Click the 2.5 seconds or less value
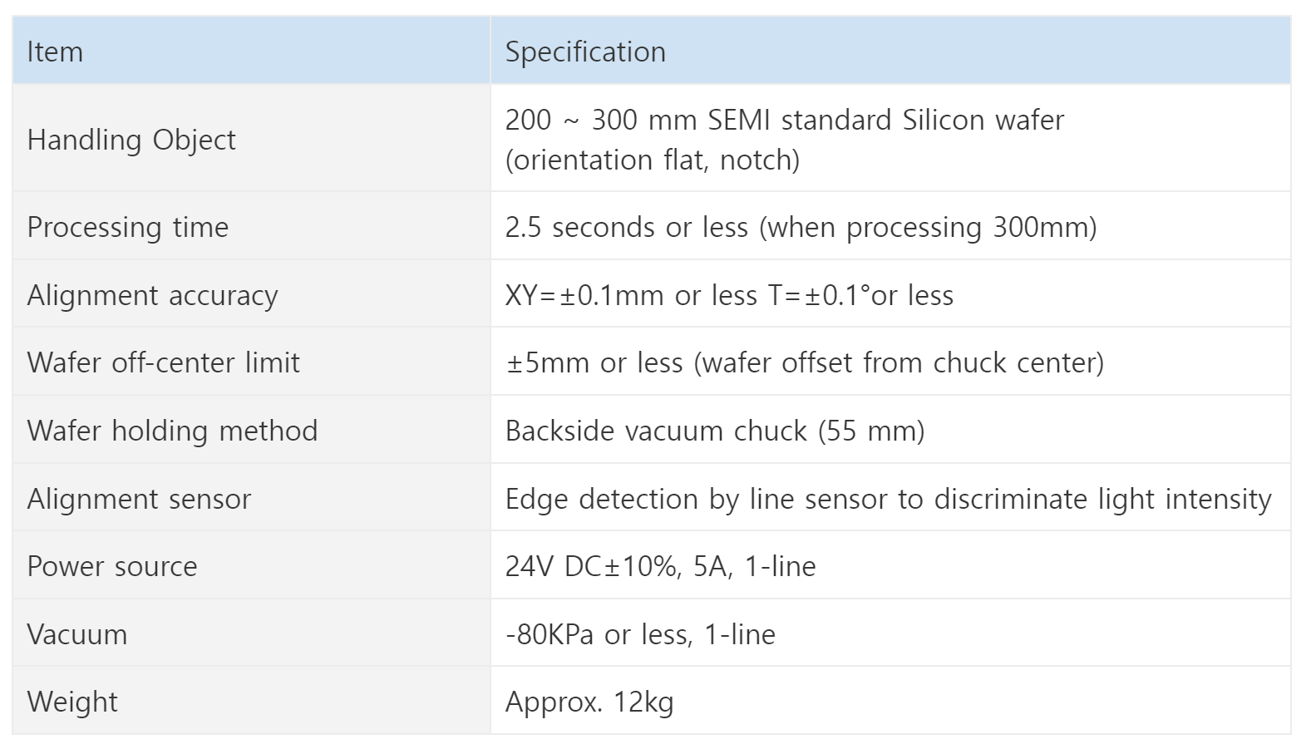The width and height of the screenshot is (1316, 754). tap(801, 227)
